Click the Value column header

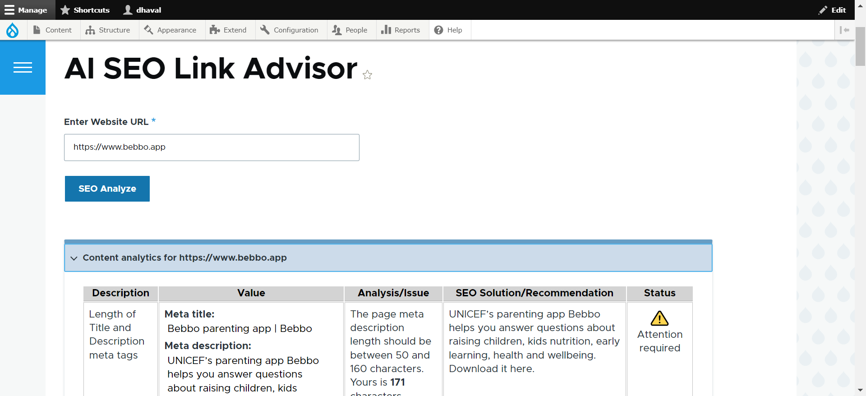click(x=251, y=293)
